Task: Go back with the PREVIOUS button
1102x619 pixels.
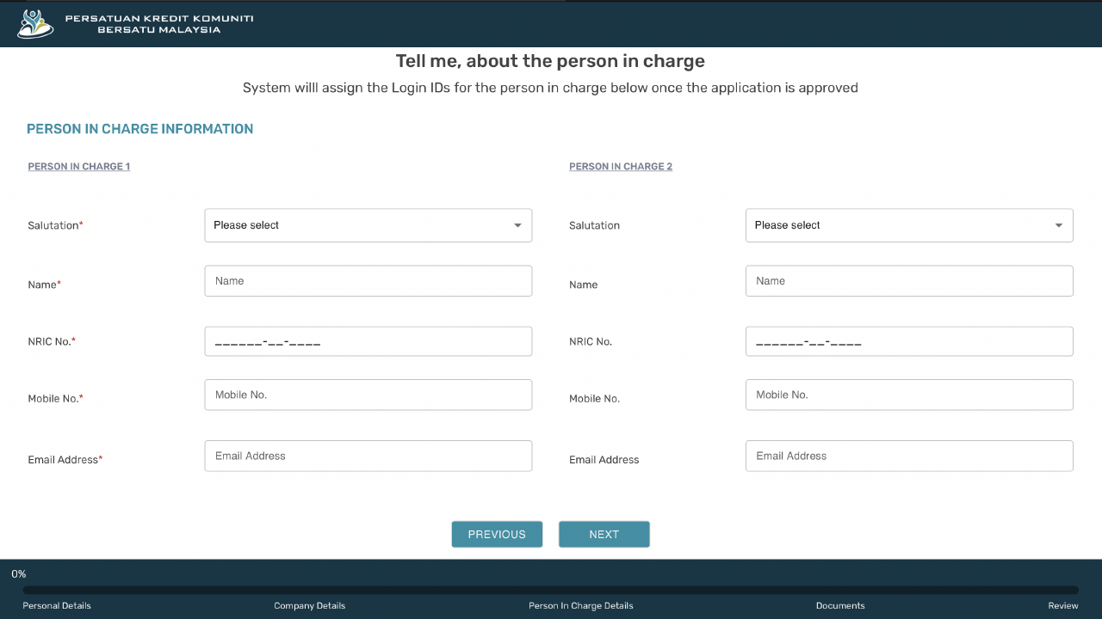Action: point(497,534)
